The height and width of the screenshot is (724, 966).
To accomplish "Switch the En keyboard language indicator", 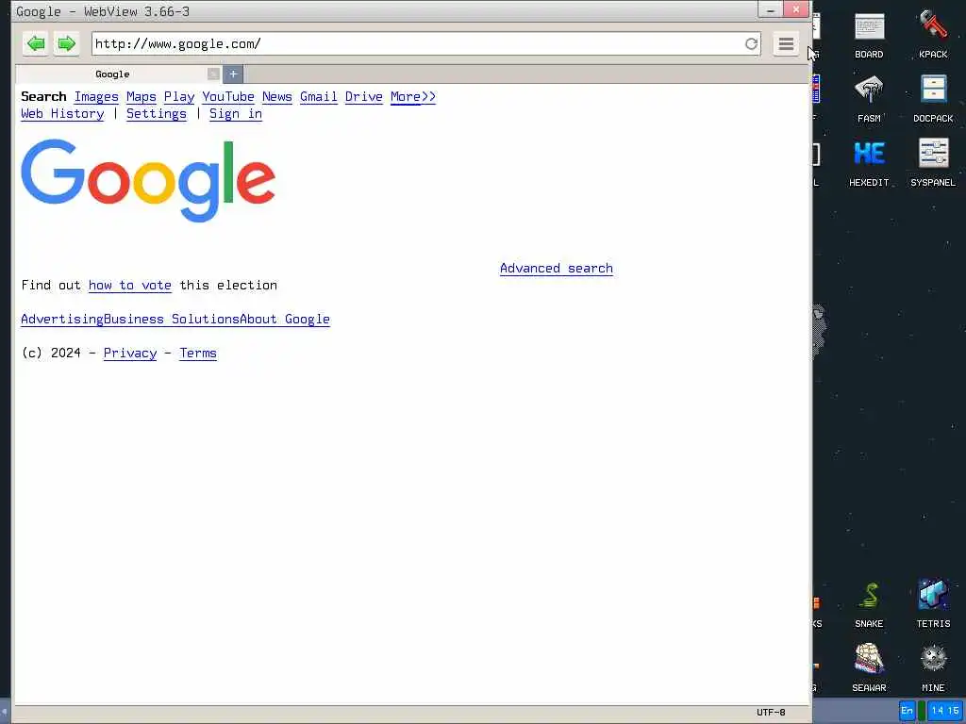I will click(907, 711).
